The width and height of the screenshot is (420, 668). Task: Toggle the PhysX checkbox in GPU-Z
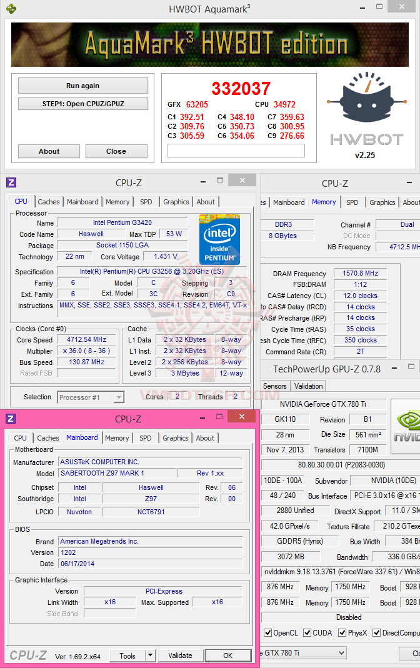click(x=342, y=632)
